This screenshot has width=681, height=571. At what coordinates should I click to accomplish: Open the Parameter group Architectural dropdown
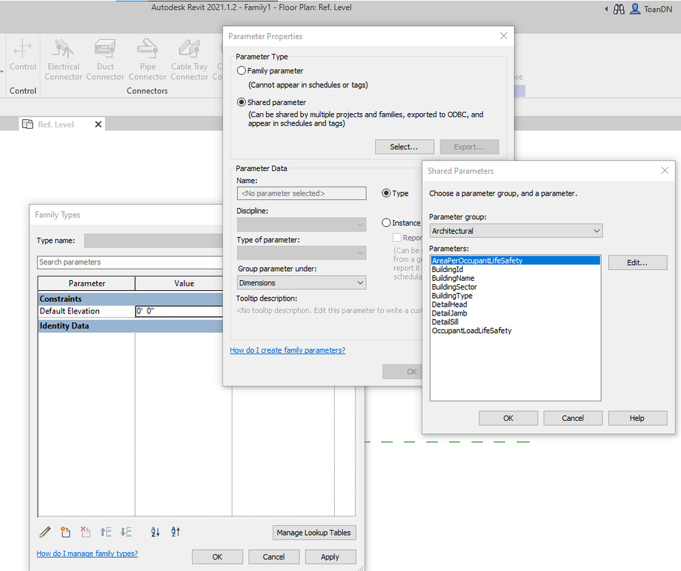(x=516, y=230)
